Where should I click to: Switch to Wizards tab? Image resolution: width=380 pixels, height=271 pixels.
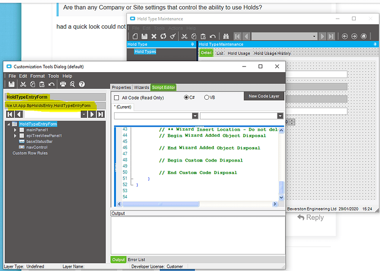[x=142, y=88]
